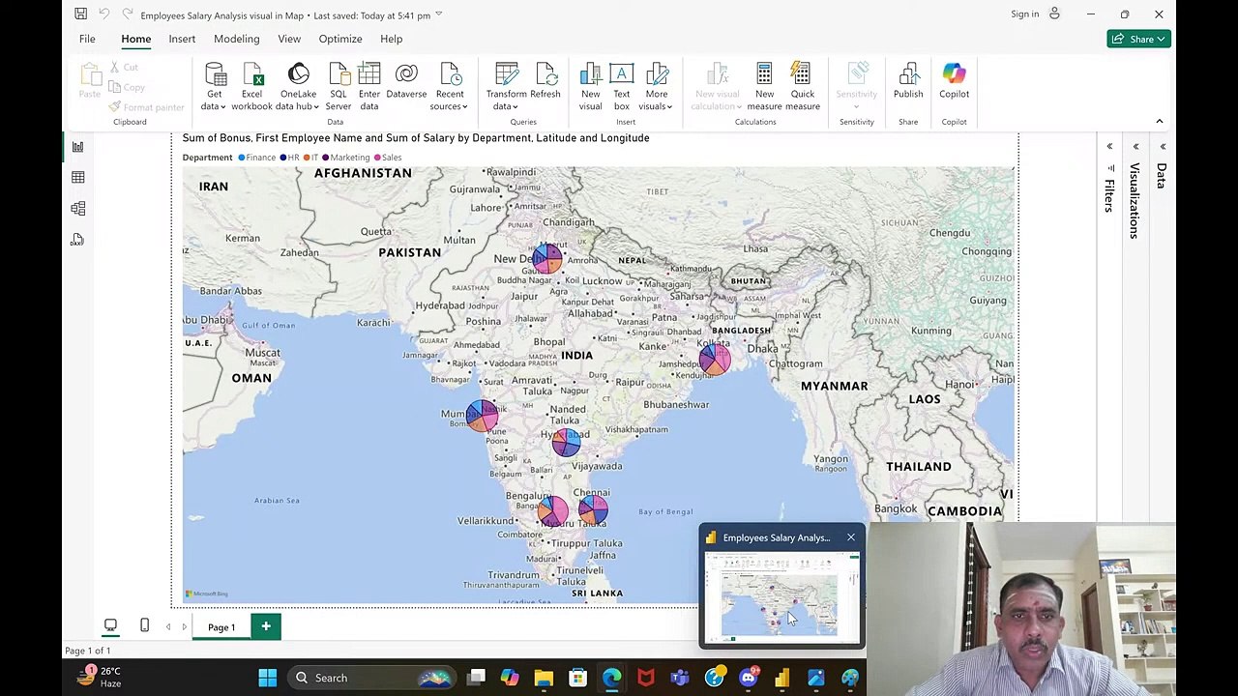The width and height of the screenshot is (1238, 696).
Task: Click the Enter data table icon
Action: pos(369,74)
